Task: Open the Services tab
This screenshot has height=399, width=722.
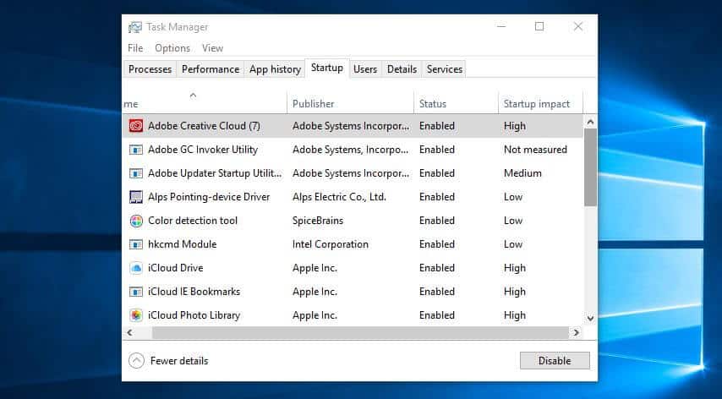Action: tap(445, 69)
